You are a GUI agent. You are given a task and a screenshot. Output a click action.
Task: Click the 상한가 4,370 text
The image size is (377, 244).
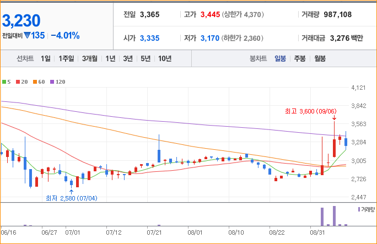(243, 15)
